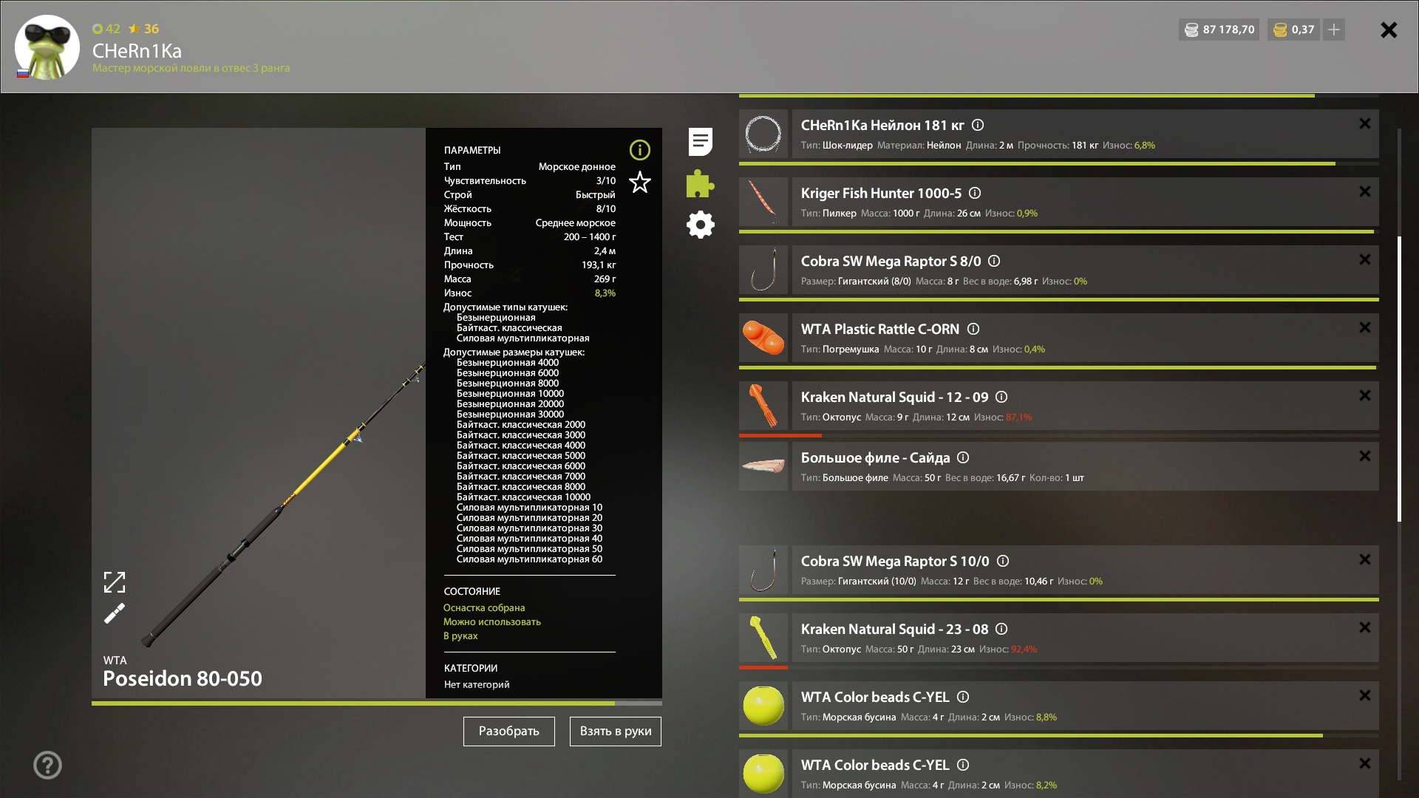Show info for first WTA Color beads C-YEL

point(963,697)
